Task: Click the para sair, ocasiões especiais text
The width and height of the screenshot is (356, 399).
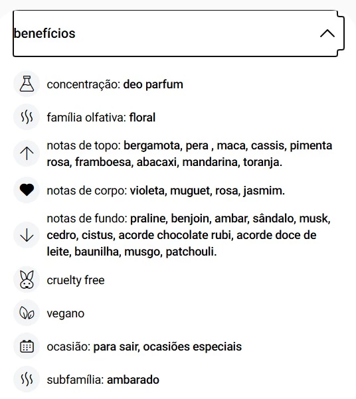Action: (x=167, y=347)
